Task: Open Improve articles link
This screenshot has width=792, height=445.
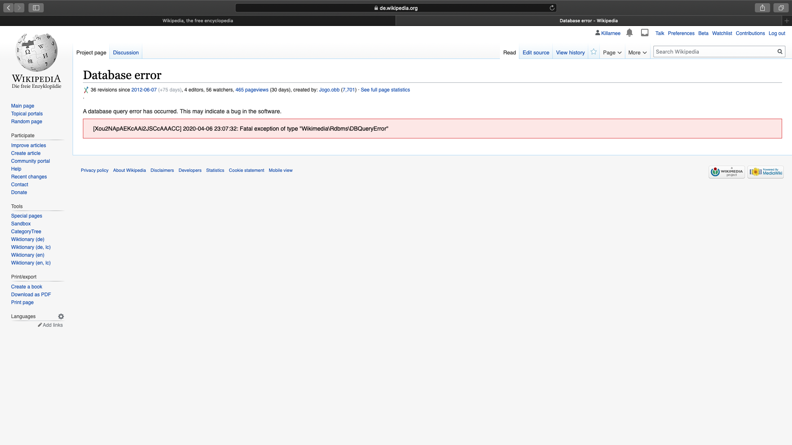Action: [28, 145]
